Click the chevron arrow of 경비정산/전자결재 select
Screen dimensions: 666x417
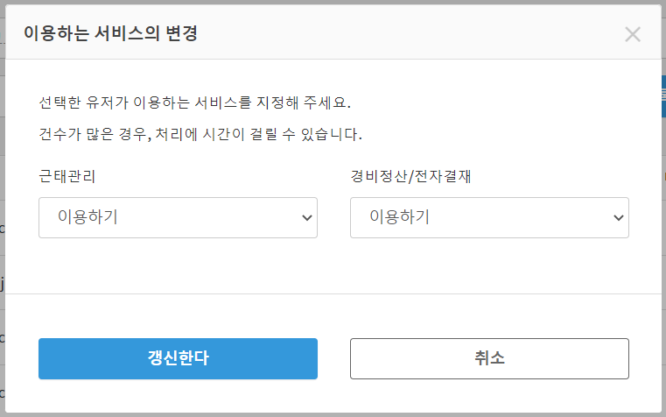tap(618, 217)
